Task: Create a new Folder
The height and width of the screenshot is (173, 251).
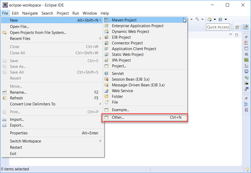Action: click(x=145, y=97)
